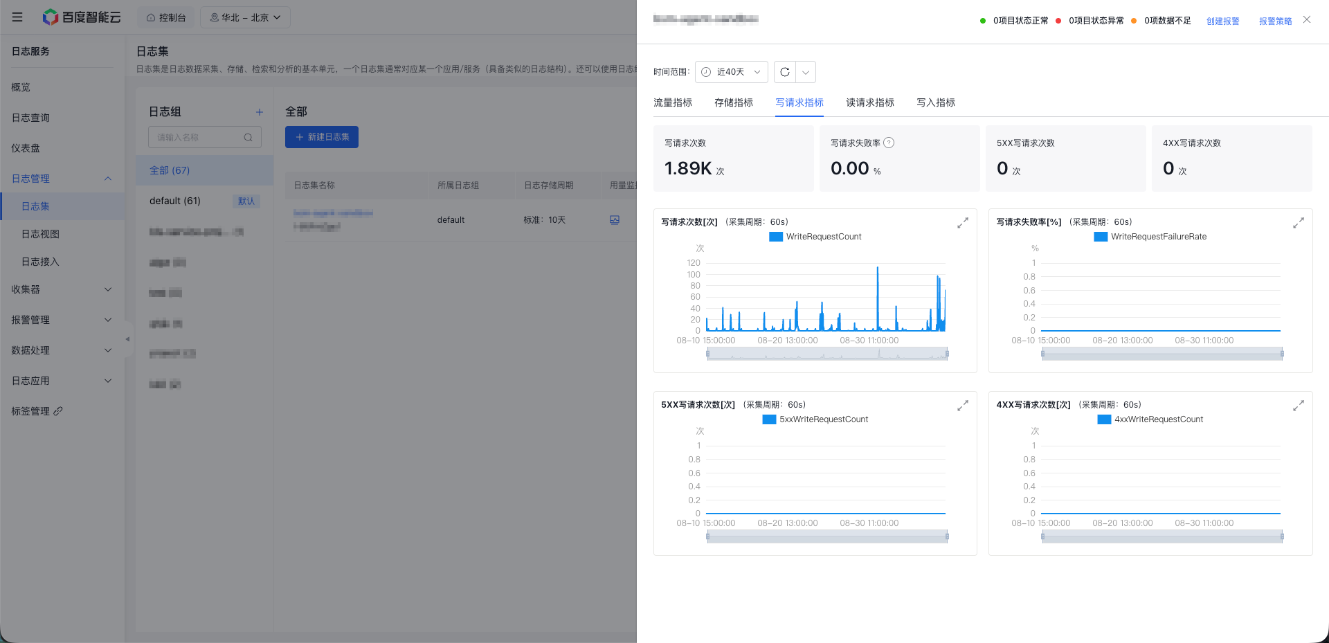Click the 创建报警 link
Viewport: 1329px width, 643px height.
pyautogui.click(x=1223, y=21)
